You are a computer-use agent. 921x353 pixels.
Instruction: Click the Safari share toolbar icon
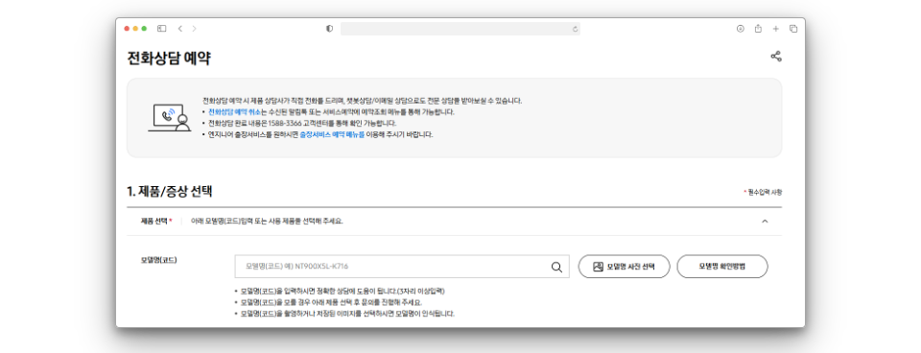758,28
